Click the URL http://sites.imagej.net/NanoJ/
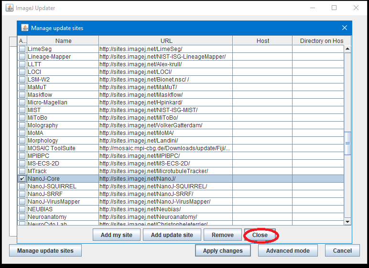This screenshot has height=268, width=369. coord(138,179)
